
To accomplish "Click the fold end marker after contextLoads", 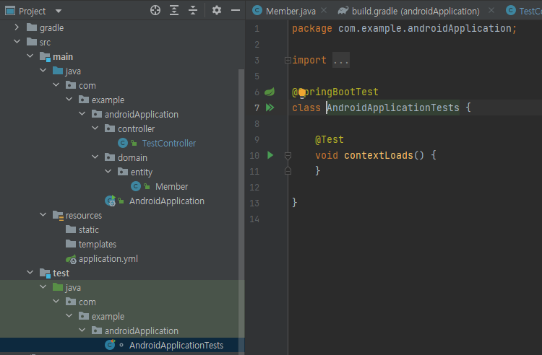I will (288, 171).
